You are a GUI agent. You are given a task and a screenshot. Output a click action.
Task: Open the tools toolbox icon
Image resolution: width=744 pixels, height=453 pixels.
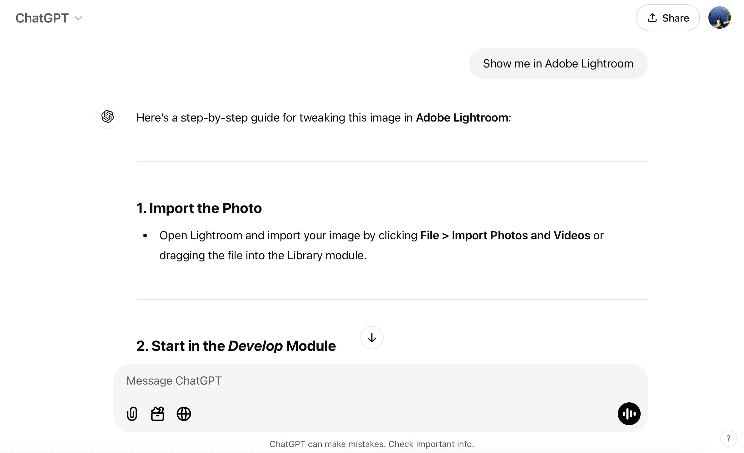tap(158, 414)
